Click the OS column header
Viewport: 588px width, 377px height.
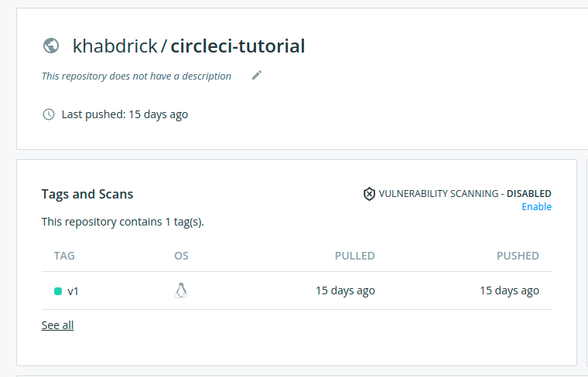pyautogui.click(x=182, y=256)
